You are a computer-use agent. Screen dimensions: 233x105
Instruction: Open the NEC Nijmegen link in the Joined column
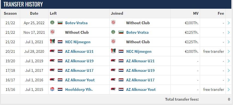139,51
